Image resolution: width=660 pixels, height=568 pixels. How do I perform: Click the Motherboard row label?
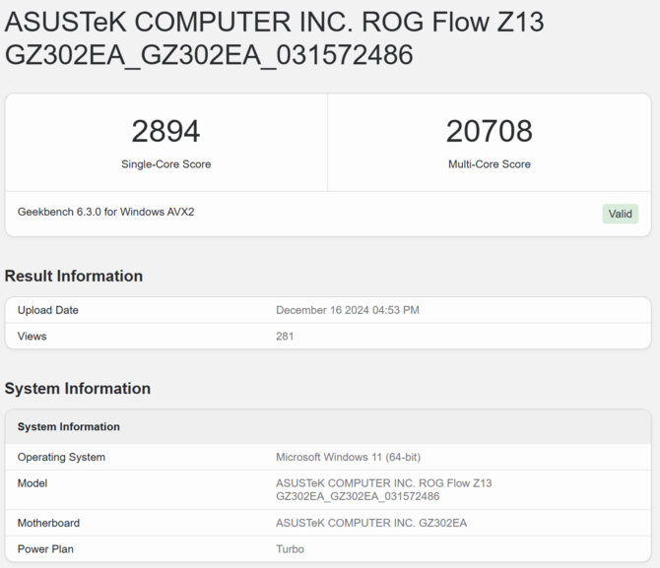48,523
